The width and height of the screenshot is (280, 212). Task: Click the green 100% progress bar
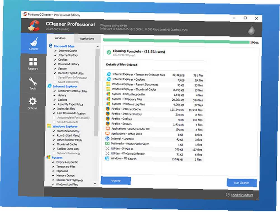[176, 41]
